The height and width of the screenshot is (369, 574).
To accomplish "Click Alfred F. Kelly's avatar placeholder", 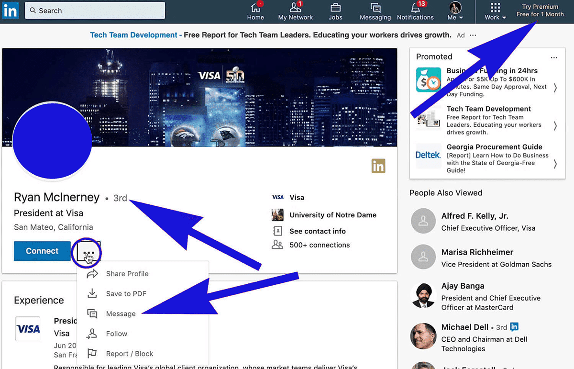I will click(423, 222).
